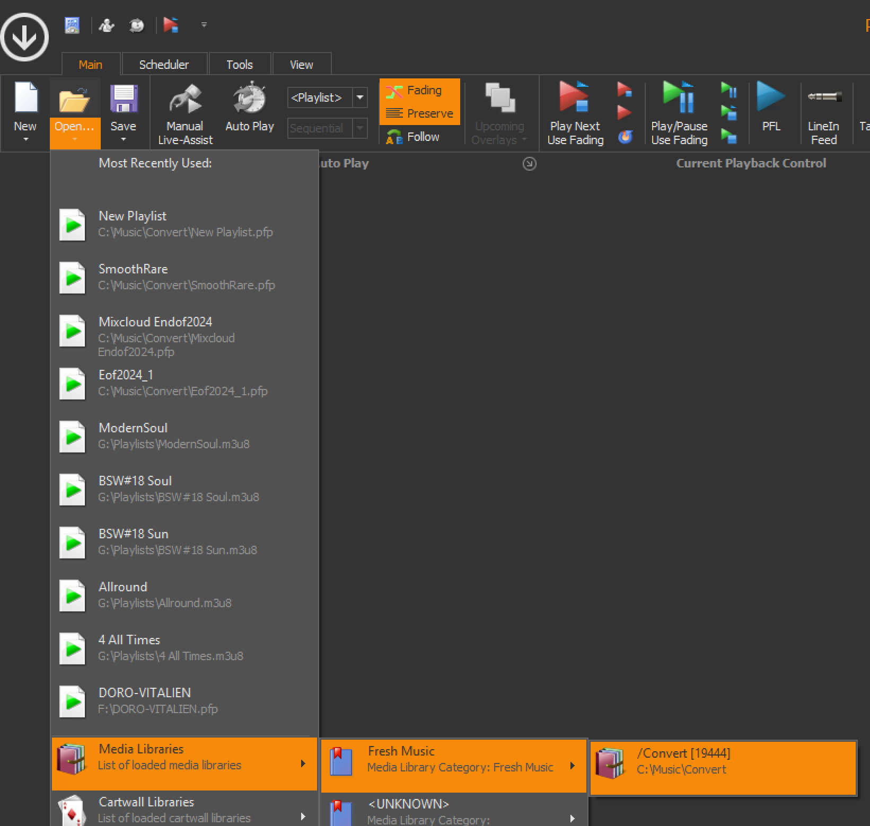Screen dimensions: 870x826
Task: Click the LineIn Feed jack icon
Action: [823, 97]
